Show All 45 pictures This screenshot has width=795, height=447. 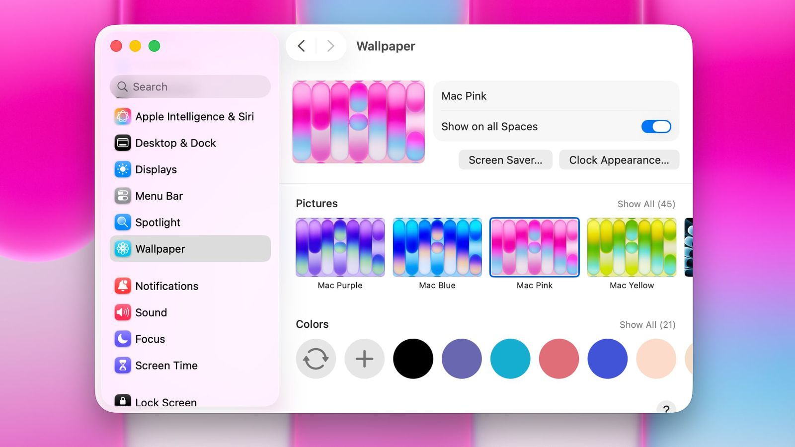pos(646,204)
